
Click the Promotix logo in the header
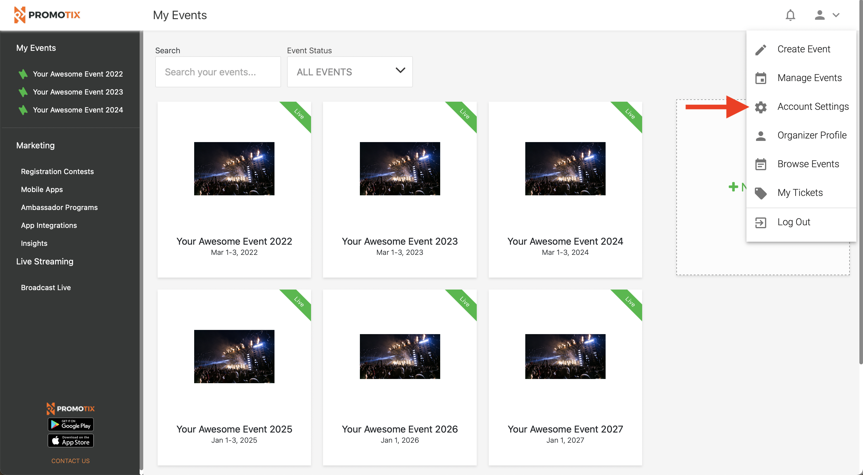(47, 15)
